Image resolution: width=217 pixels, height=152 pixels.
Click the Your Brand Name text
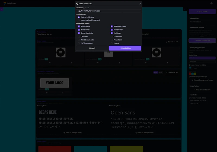44,34
